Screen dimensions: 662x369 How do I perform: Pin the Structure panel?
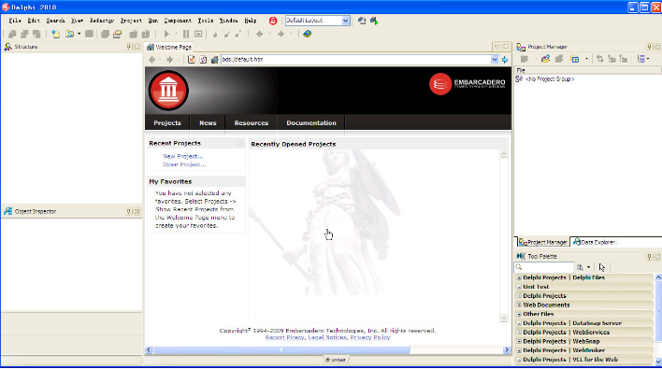tap(129, 47)
